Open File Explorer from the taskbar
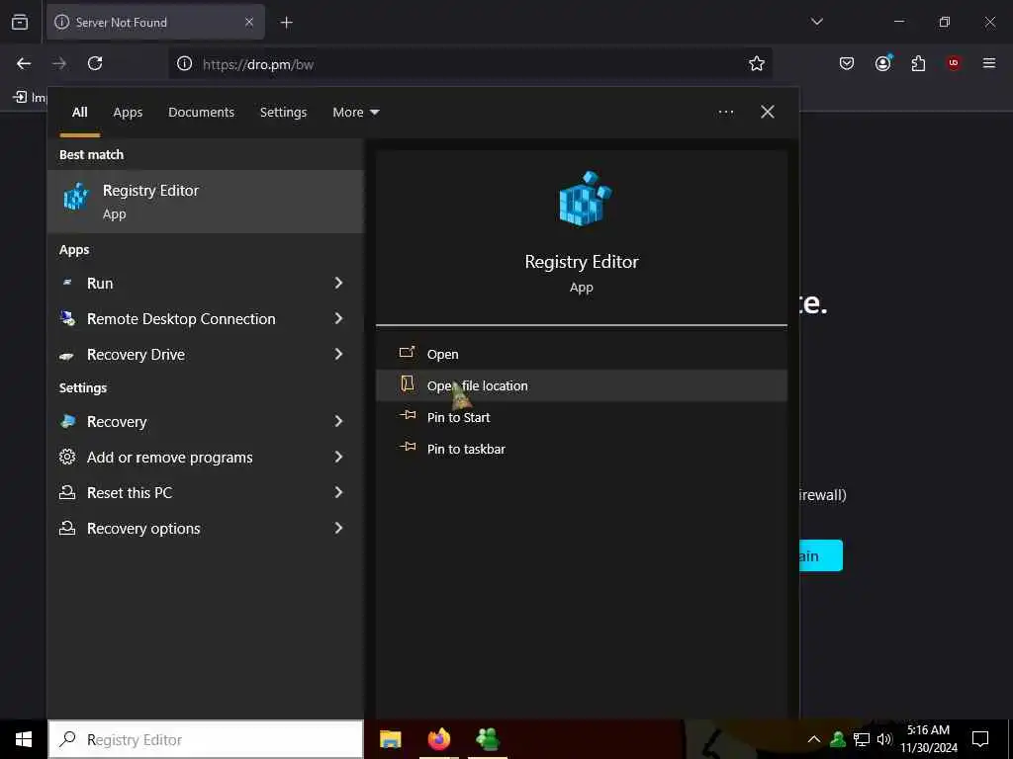The height and width of the screenshot is (759, 1013). pyautogui.click(x=390, y=739)
